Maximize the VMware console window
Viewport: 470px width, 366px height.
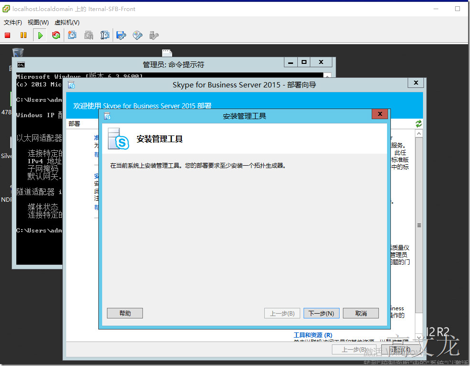coord(458,9)
